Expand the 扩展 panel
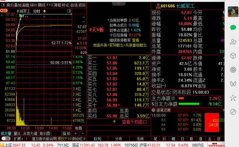This screenshot has height=147, width=239. (19, 139)
